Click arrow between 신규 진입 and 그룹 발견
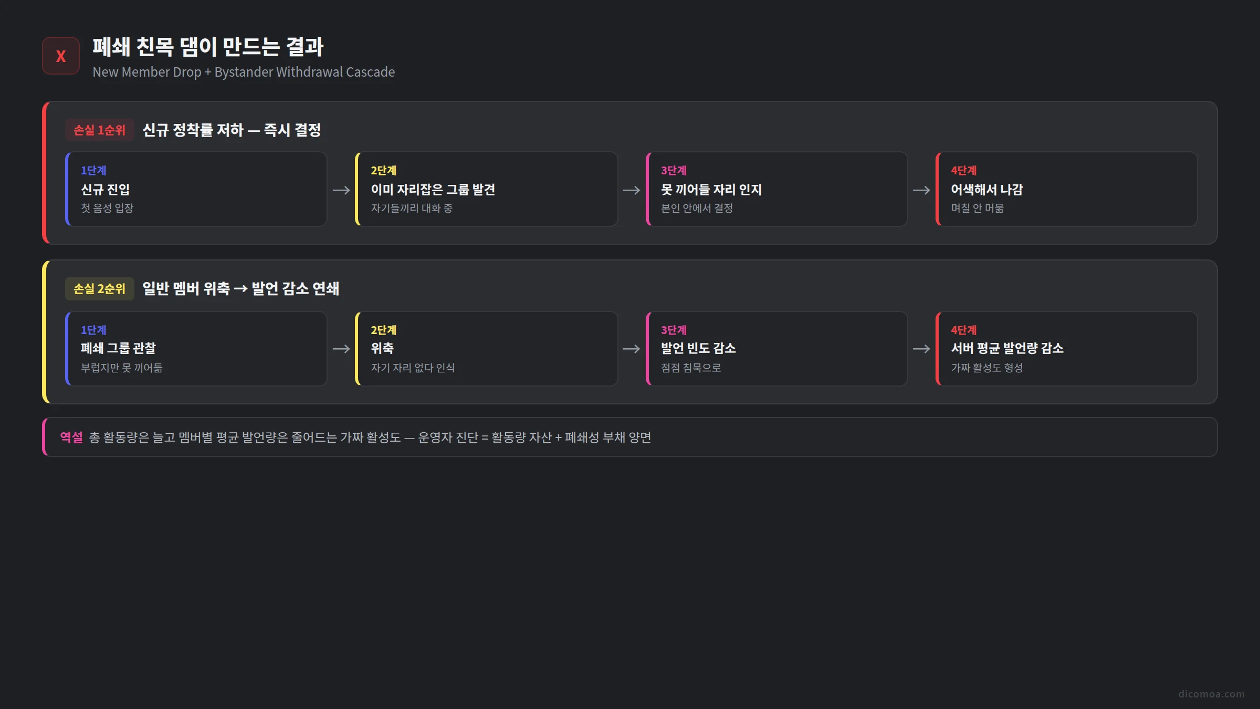This screenshot has width=1260, height=709. tap(341, 190)
